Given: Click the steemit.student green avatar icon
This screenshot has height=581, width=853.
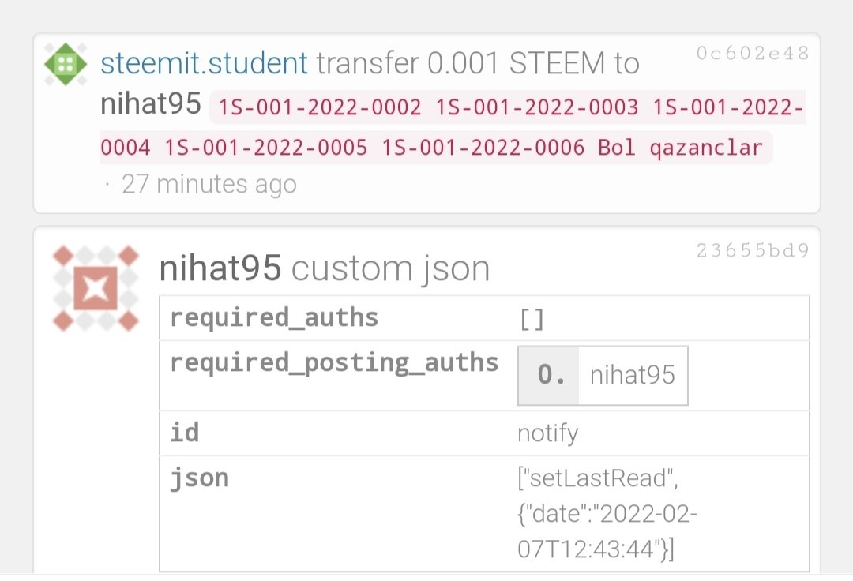Looking at the screenshot, I should tap(66, 64).
